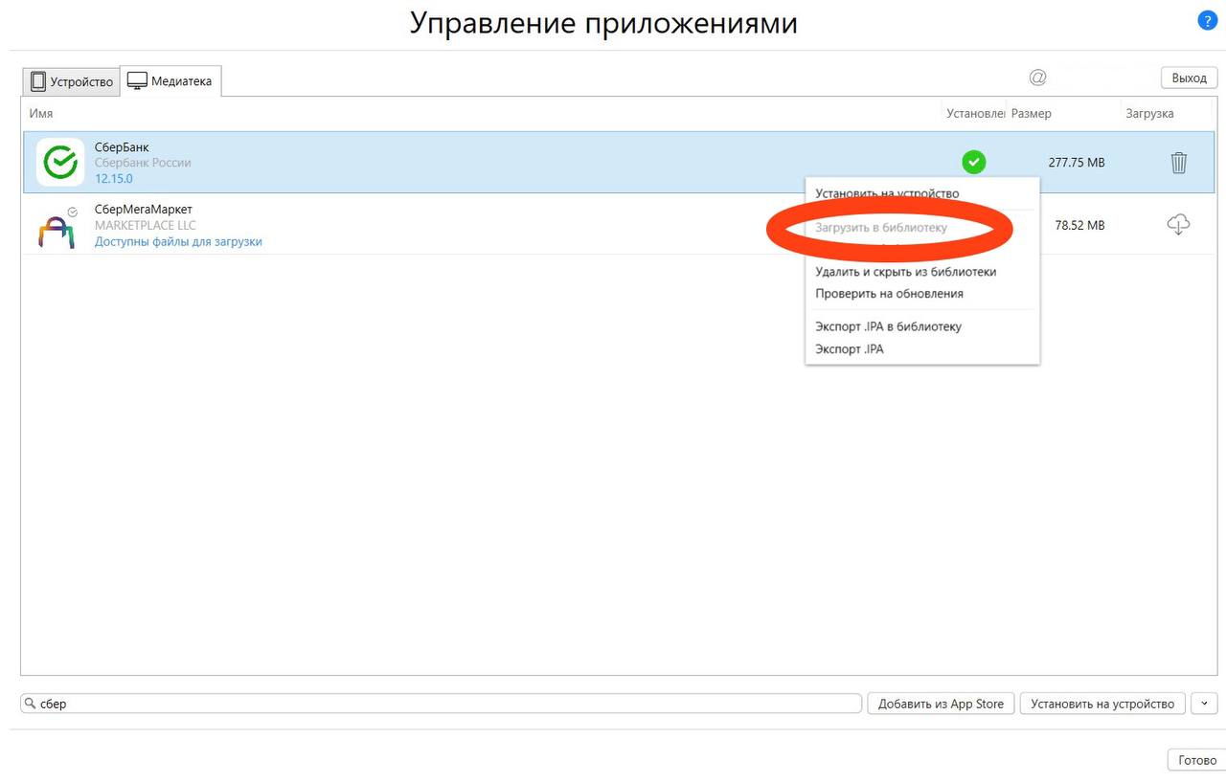Select the Медиатека tab
Viewport: 1226px width, 783px height.
(x=170, y=81)
